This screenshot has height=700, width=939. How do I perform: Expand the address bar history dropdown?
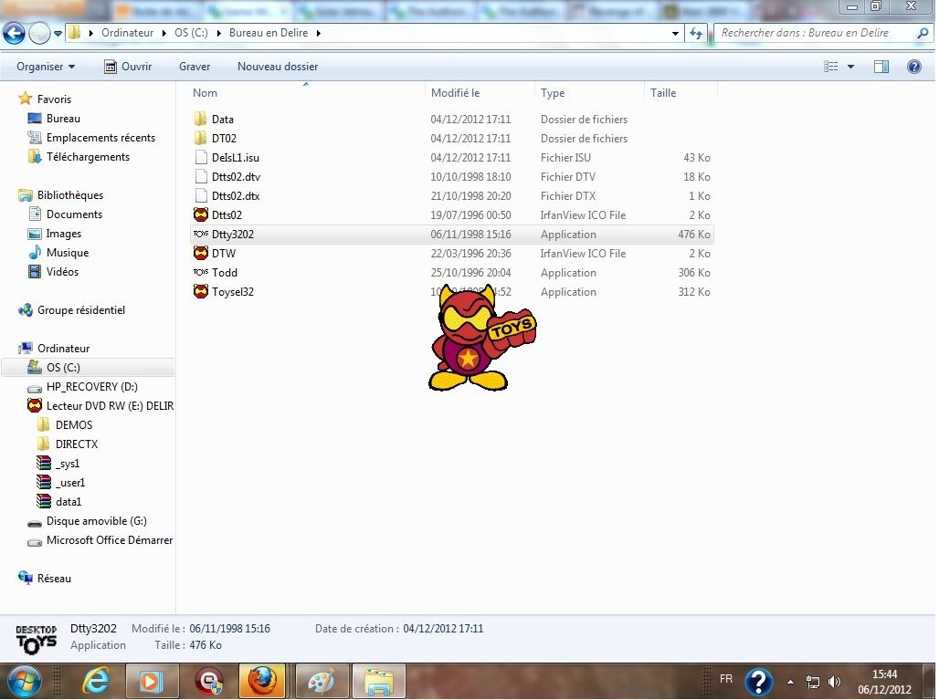pyautogui.click(x=676, y=33)
